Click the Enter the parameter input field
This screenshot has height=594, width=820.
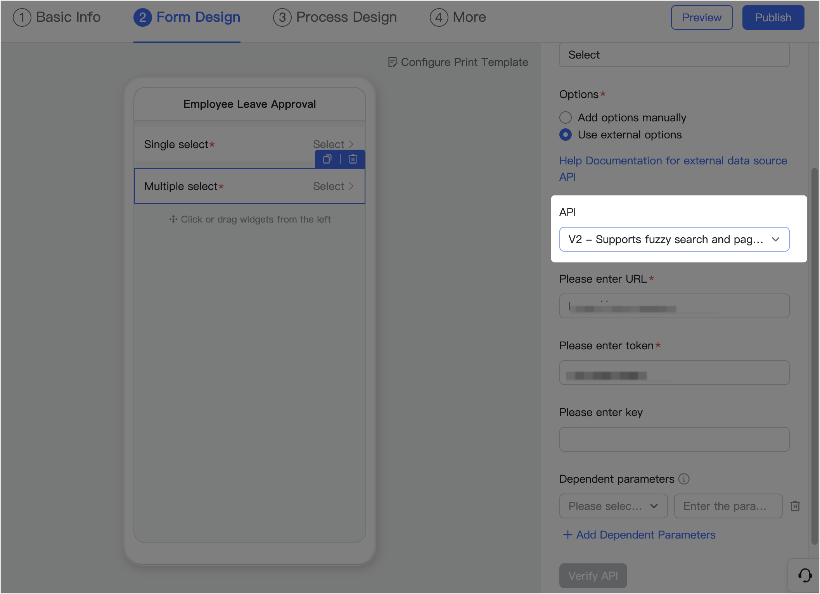click(728, 506)
